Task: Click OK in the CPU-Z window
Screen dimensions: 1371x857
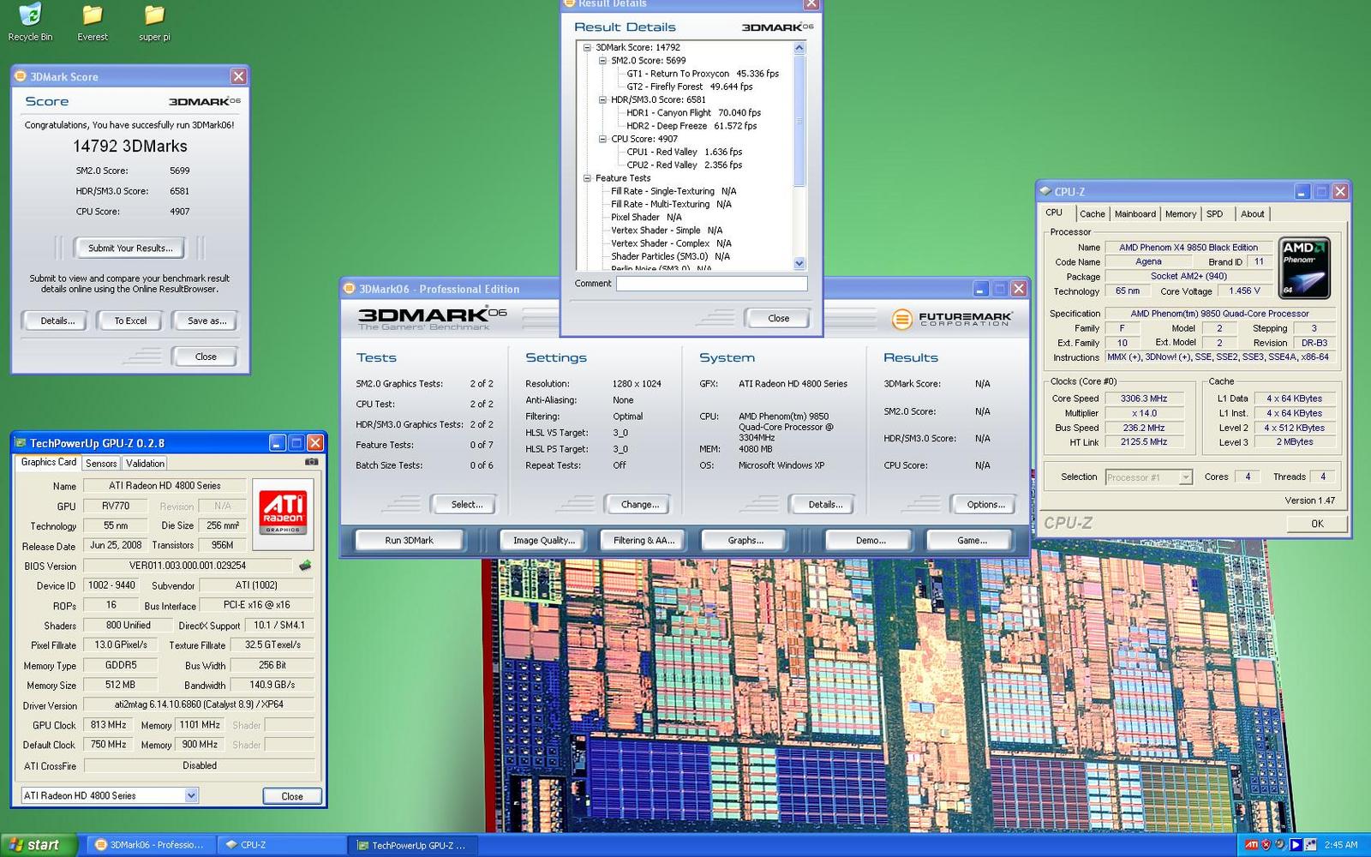Action: [1316, 523]
